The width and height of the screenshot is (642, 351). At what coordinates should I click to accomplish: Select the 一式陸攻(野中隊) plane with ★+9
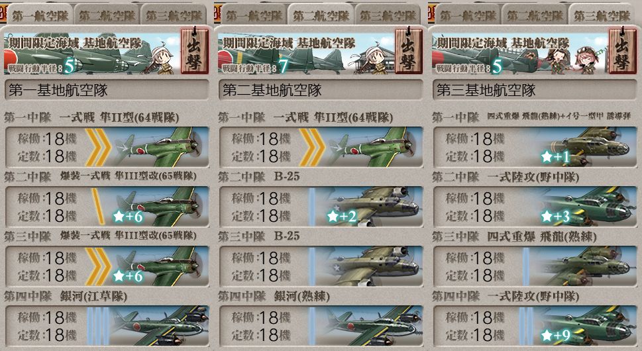pyautogui.click(x=535, y=326)
